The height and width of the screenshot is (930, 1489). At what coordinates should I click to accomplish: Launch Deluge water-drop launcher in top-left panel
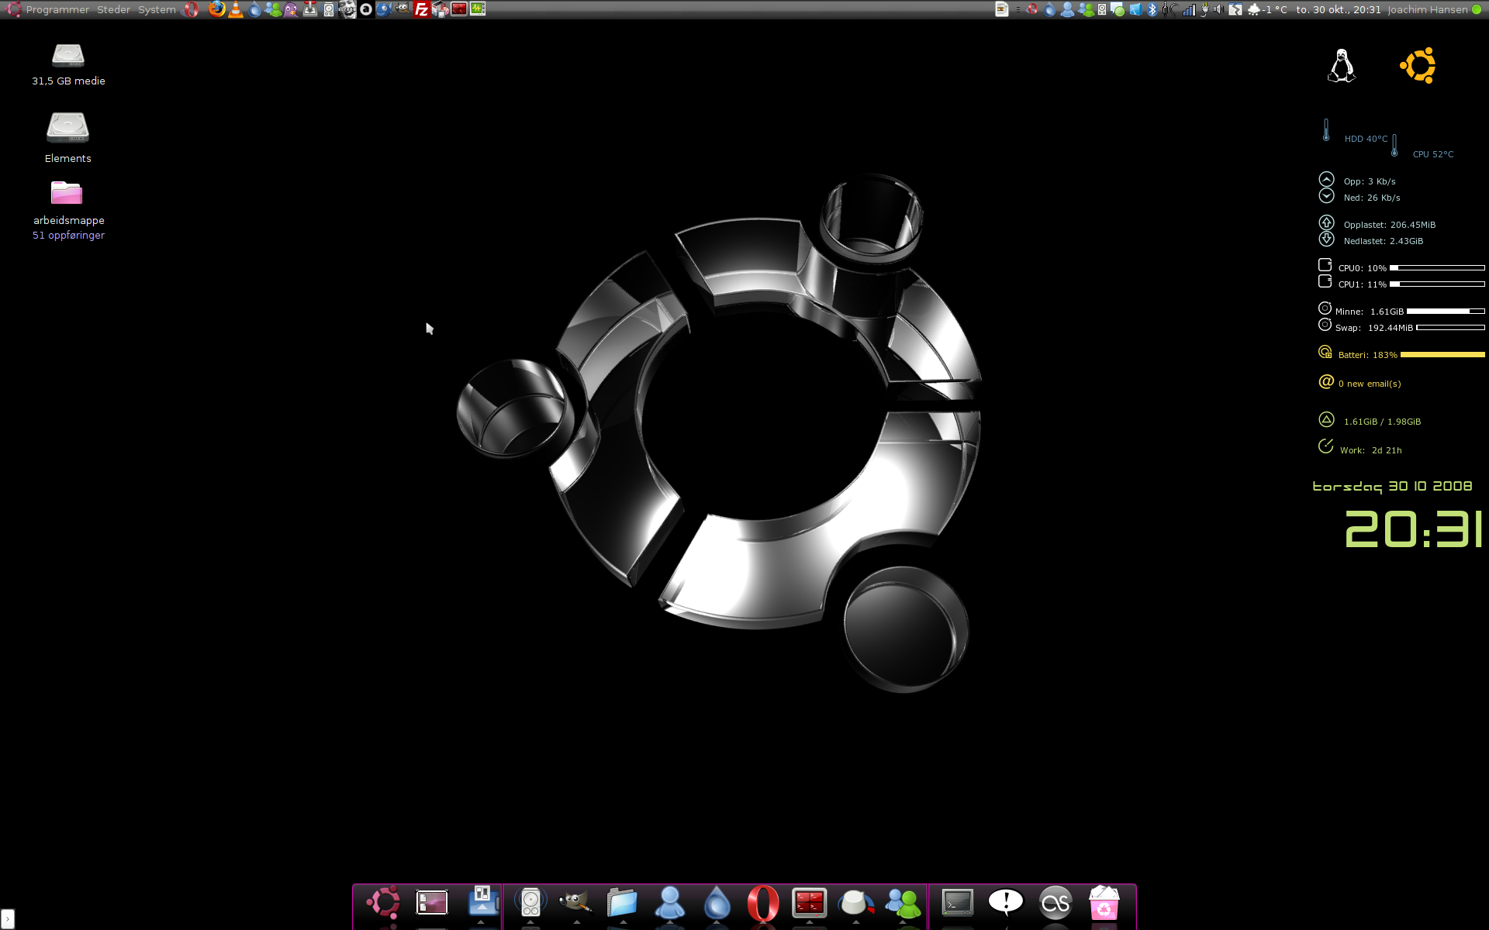(x=254, y=9)
